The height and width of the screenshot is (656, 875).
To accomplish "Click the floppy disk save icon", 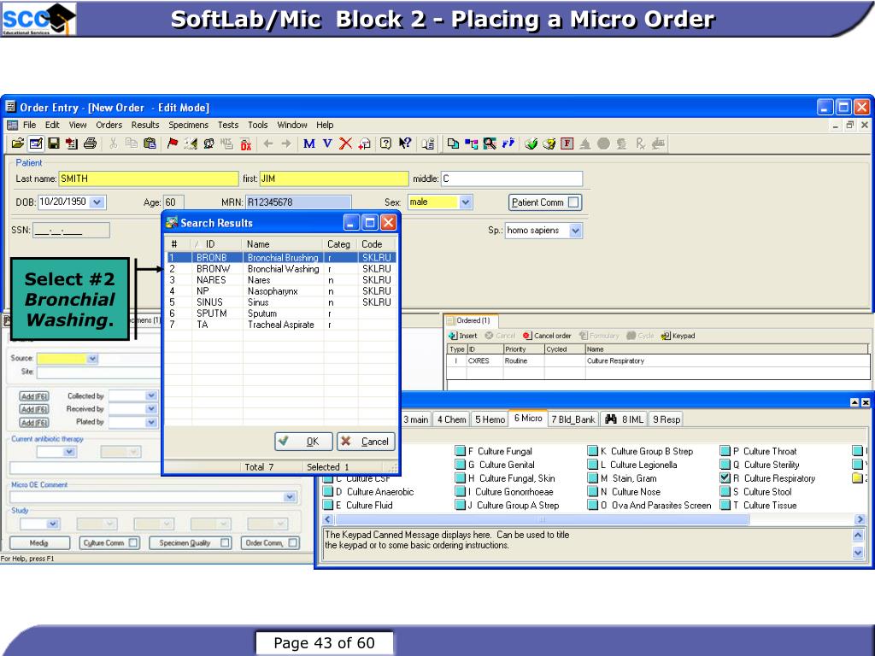I will pos(54,143).
